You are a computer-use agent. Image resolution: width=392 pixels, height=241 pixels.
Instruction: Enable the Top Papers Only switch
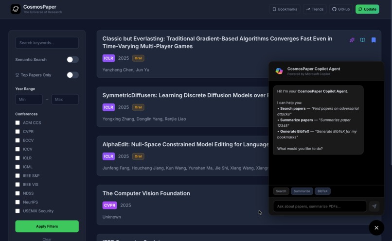pyautogui.click(x=72, y=75)
